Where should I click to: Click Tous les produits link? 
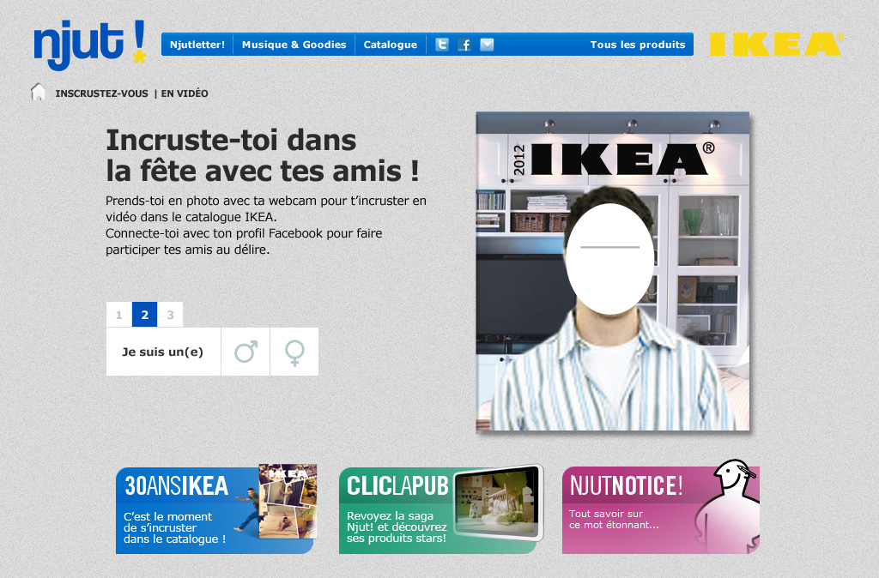point(637,45)
